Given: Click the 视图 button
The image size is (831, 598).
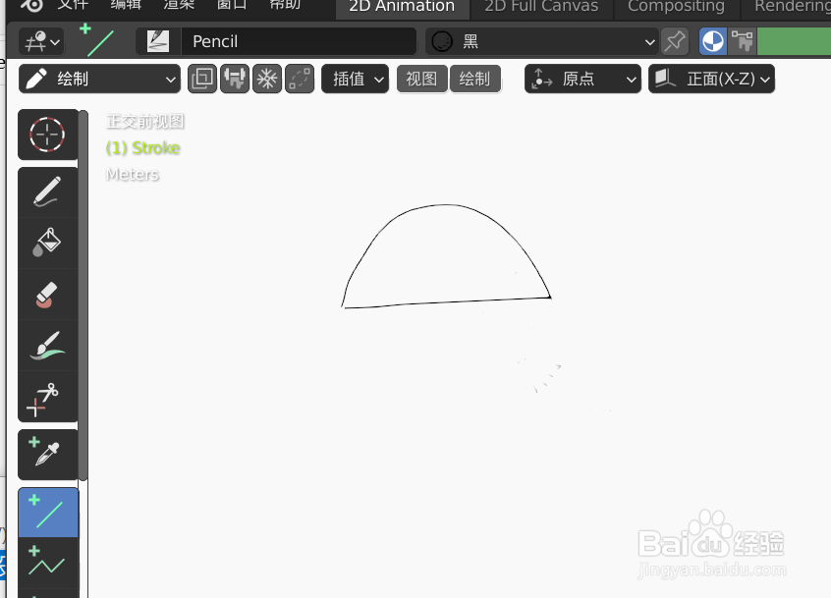Looking at the screenshot, I should pos(421,79).
